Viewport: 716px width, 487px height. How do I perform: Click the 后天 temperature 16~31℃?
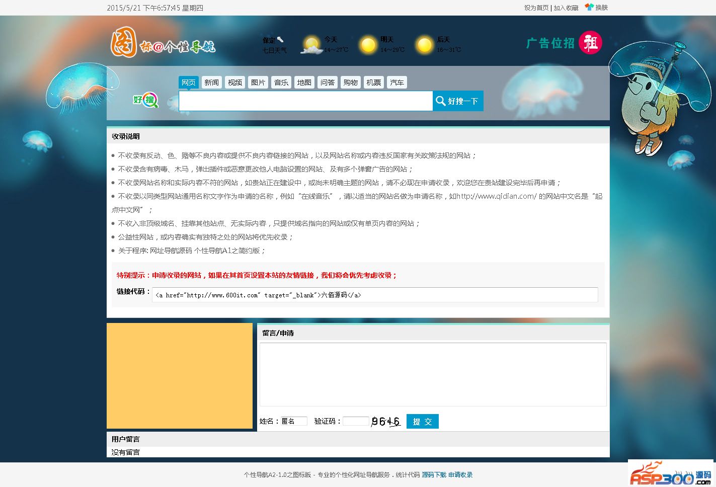449,50
